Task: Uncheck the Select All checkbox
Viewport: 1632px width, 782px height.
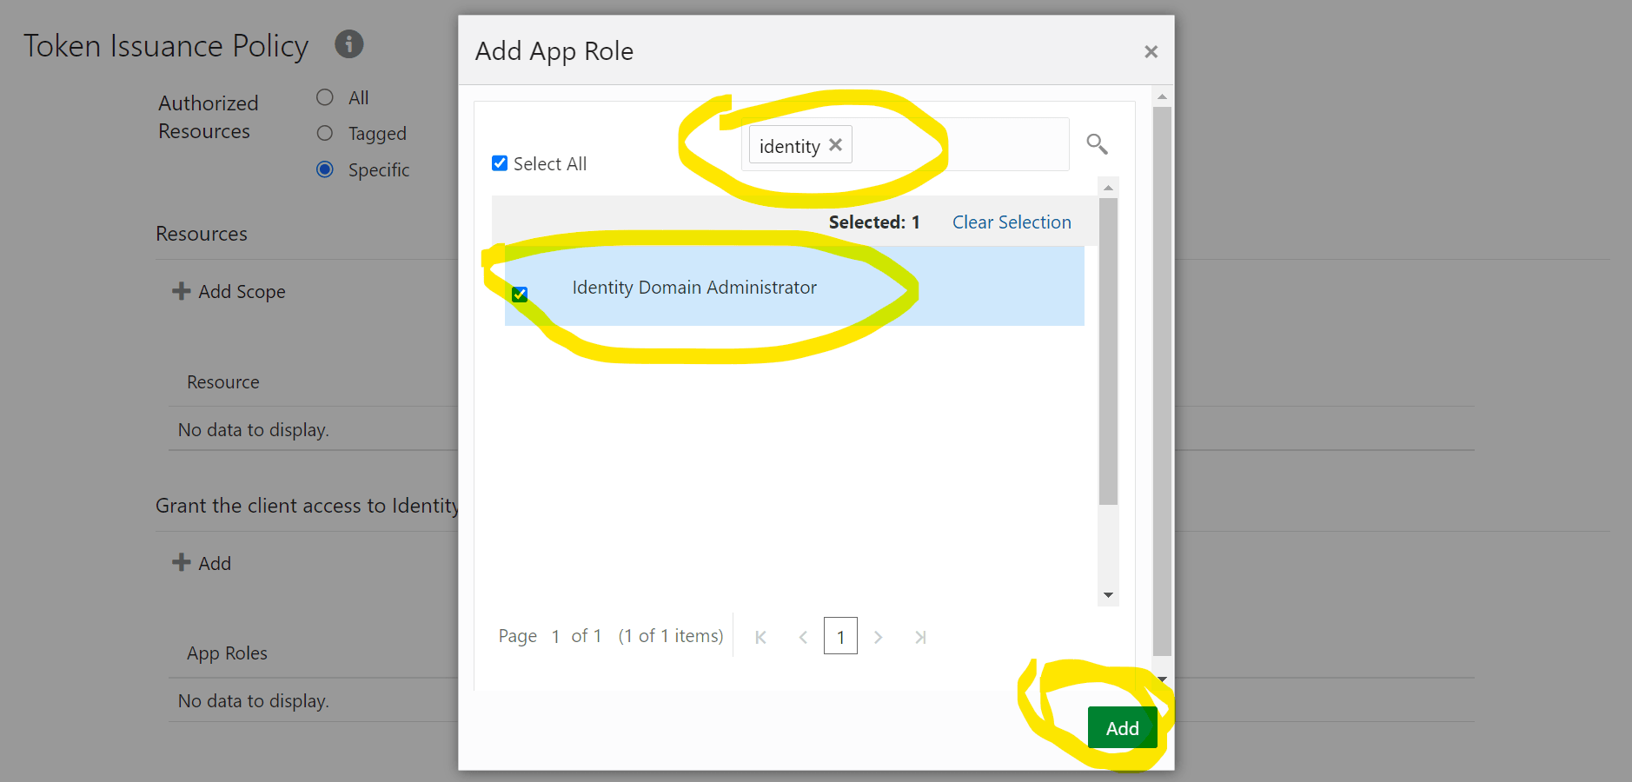Action: point(499,162)
